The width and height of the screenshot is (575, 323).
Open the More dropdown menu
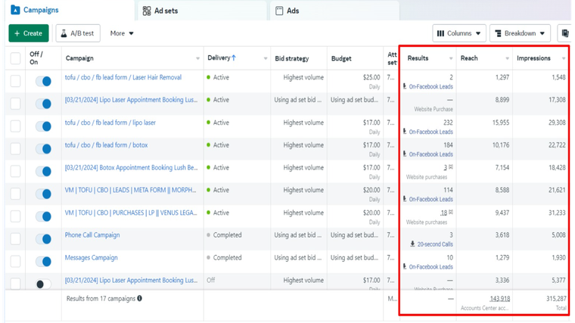(x=121, y=33)
